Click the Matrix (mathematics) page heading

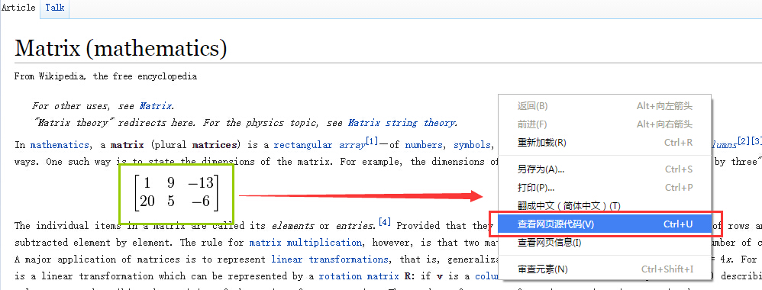pos(121,49)
